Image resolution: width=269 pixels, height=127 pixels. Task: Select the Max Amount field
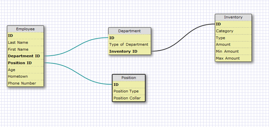233,58
